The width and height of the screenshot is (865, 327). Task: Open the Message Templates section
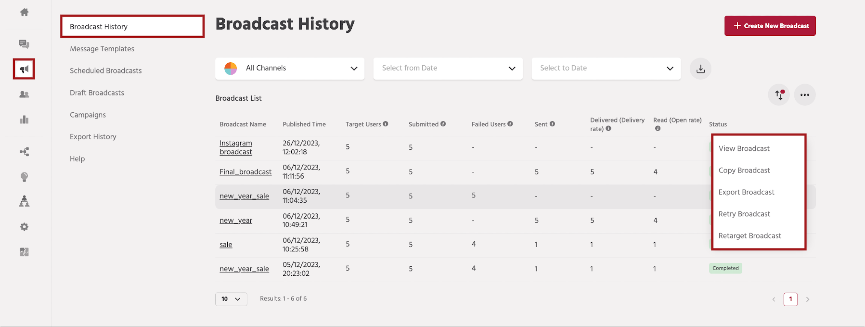coord(102,49)
